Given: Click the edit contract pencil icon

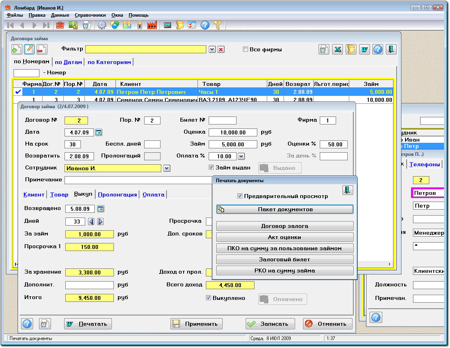Looking at the screenshot, I should tap(29, 49).
